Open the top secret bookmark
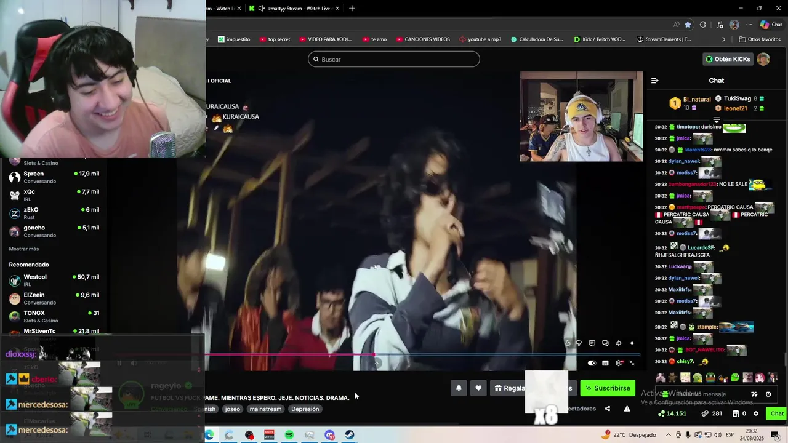Image resolution: width=788 pixels, height=443 pixels. 275,39
